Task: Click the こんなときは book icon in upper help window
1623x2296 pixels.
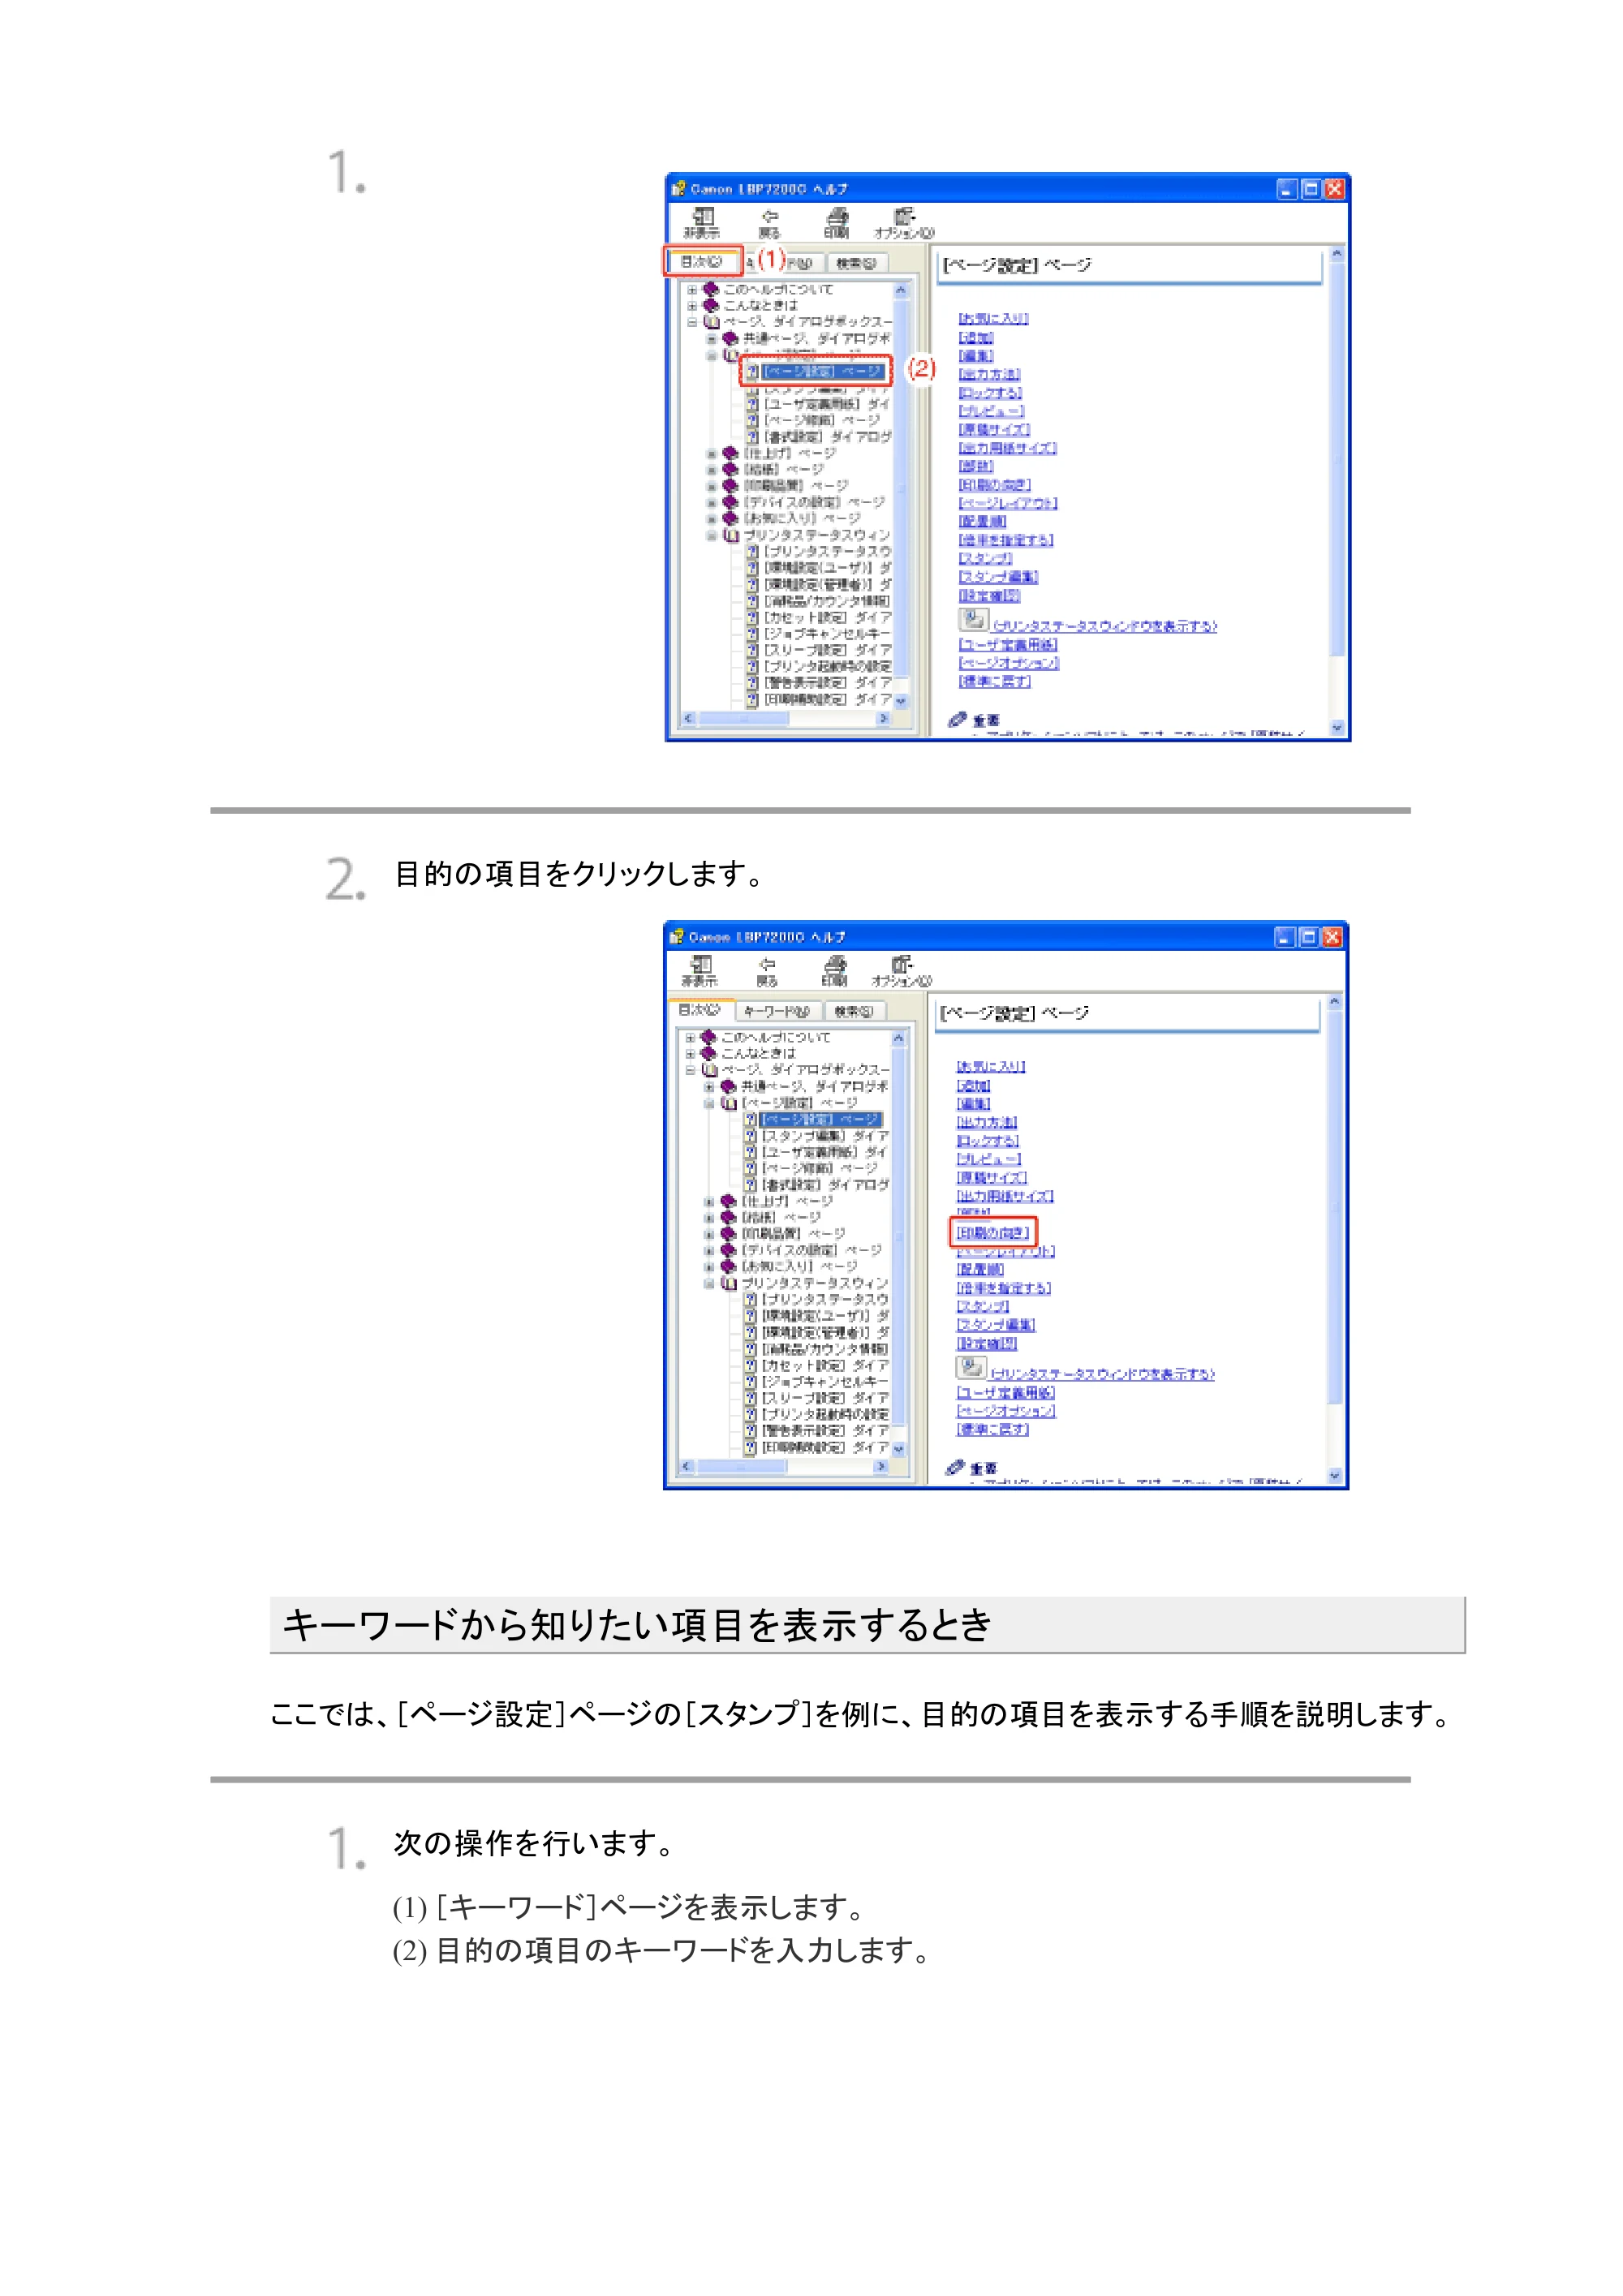Action: point(711,305)
